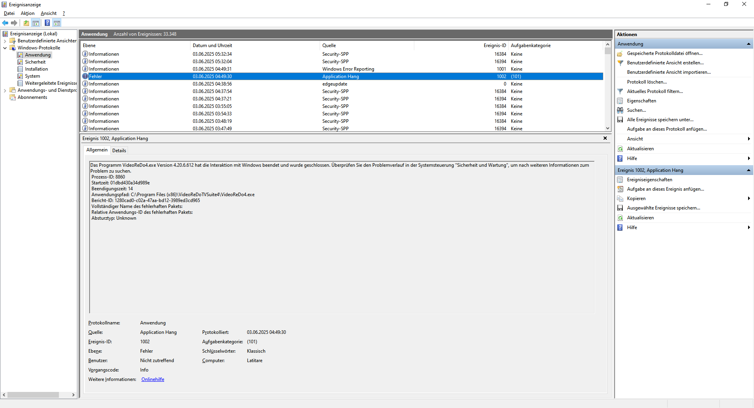This screenshot has height=408, width=754.
Task: Click Alle Ereignisse speichern unter disk icon
Action: [x=620, y=120]
